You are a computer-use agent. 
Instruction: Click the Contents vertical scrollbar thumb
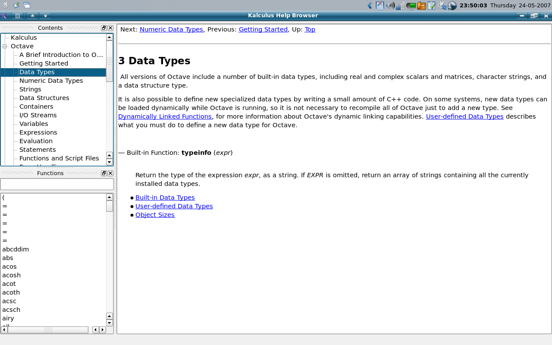[110, 61]
